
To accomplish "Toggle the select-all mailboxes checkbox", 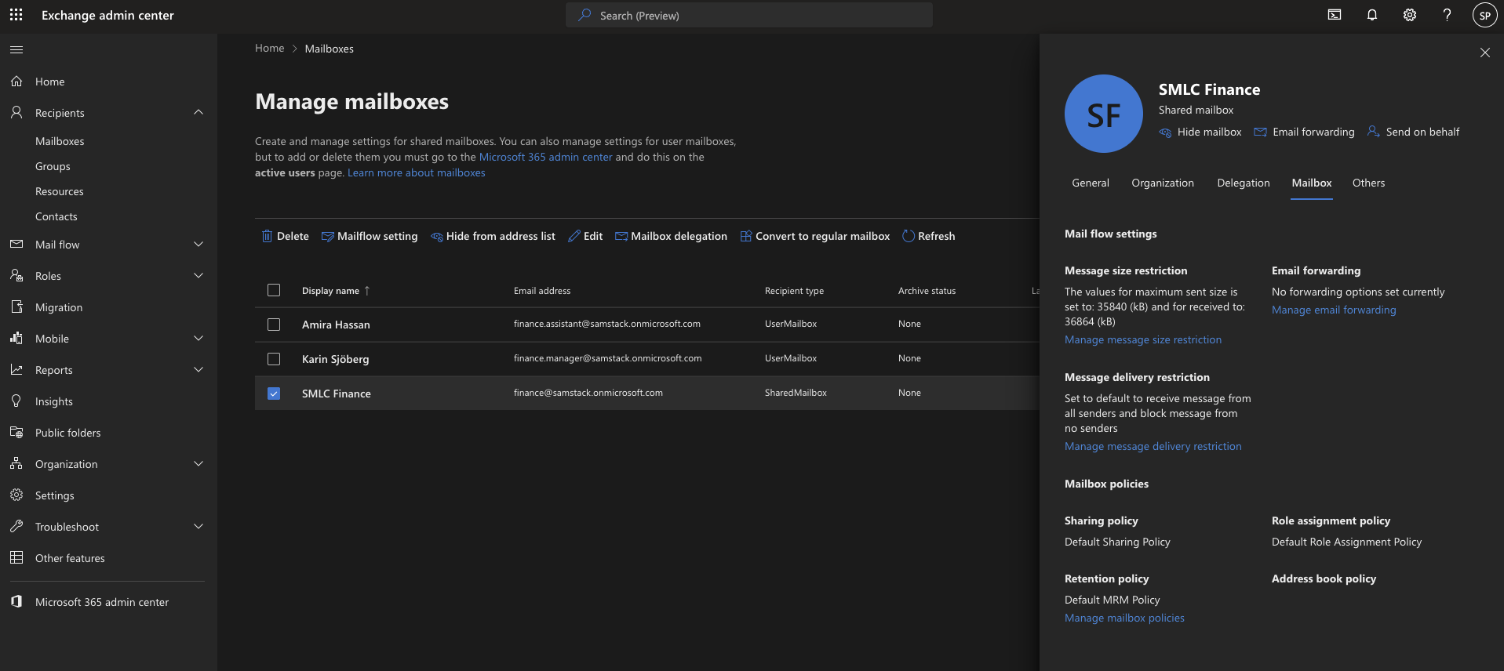I will pos(274,290).
